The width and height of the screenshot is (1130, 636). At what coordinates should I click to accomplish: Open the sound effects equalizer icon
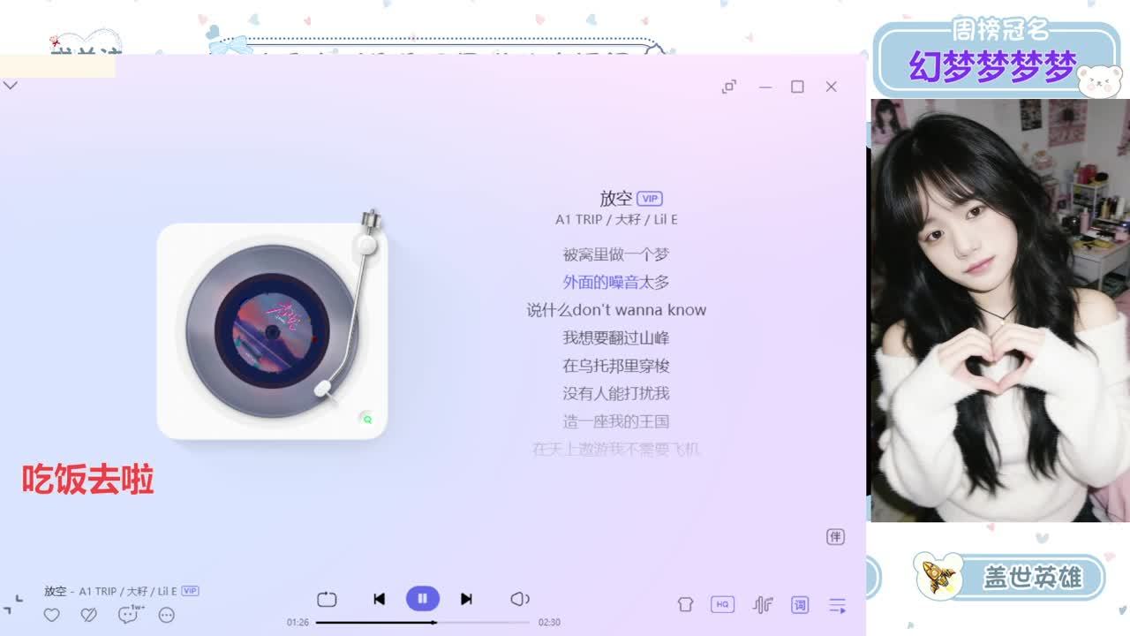[762, 605]
